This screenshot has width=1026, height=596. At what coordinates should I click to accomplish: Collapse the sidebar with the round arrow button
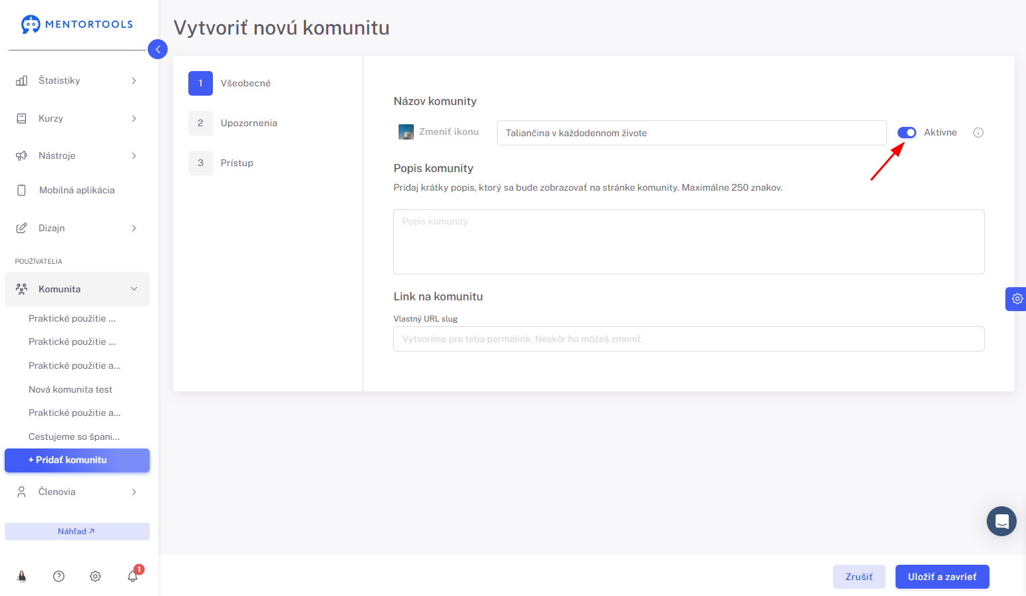pyautogui.click(x=158, y=49)
